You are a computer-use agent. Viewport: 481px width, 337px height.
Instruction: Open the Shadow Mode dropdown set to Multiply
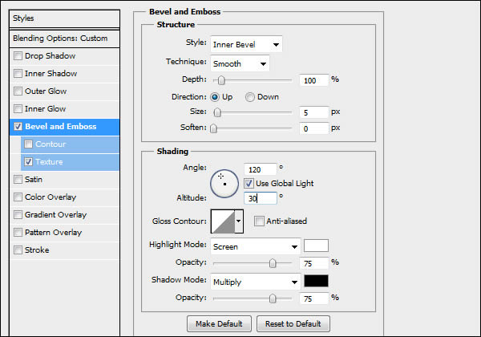pos(255,282)
